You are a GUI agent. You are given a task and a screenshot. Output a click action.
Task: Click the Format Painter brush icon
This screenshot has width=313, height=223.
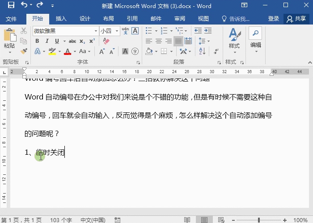pos(24,51)
